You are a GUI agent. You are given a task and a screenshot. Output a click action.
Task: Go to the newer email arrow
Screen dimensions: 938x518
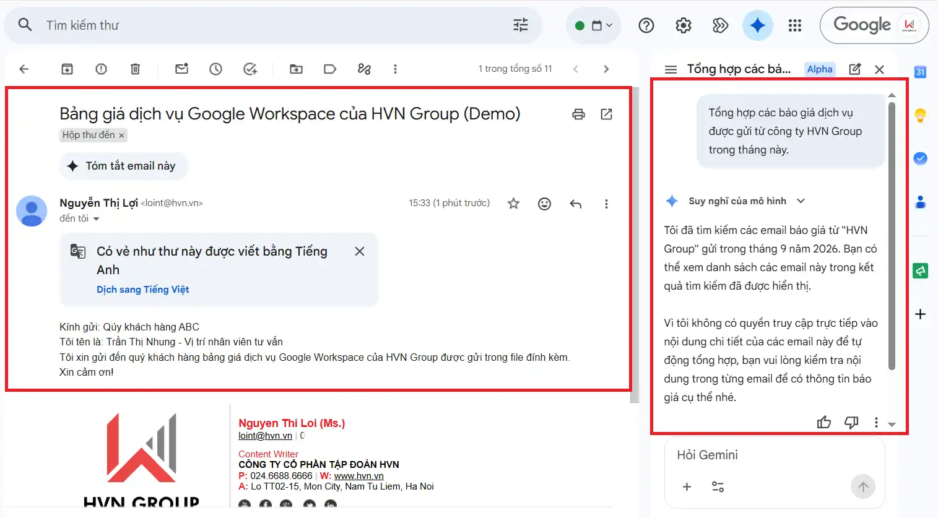click(576, 69)
